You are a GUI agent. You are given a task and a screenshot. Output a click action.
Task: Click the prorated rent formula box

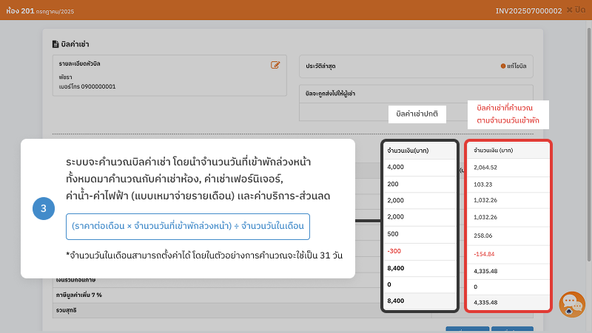187,226
